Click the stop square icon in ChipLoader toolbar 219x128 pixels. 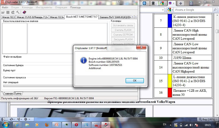pos(8,13)
